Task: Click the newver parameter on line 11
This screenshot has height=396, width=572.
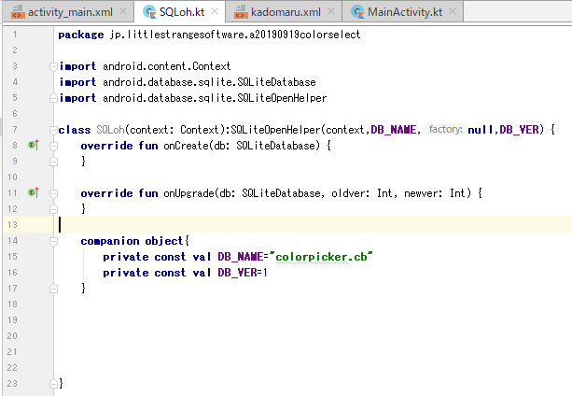Action: 422,193
